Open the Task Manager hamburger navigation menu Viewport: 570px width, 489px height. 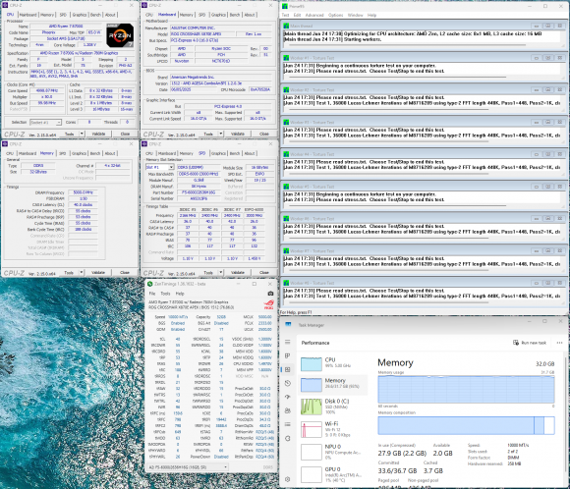(288, 342)
